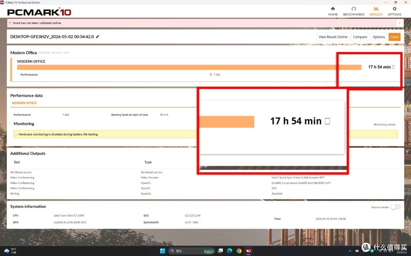Image resolution: width=411 pixels, height=256 pixels.
Task: Toggle the System details switch
Action: [395, 207]
